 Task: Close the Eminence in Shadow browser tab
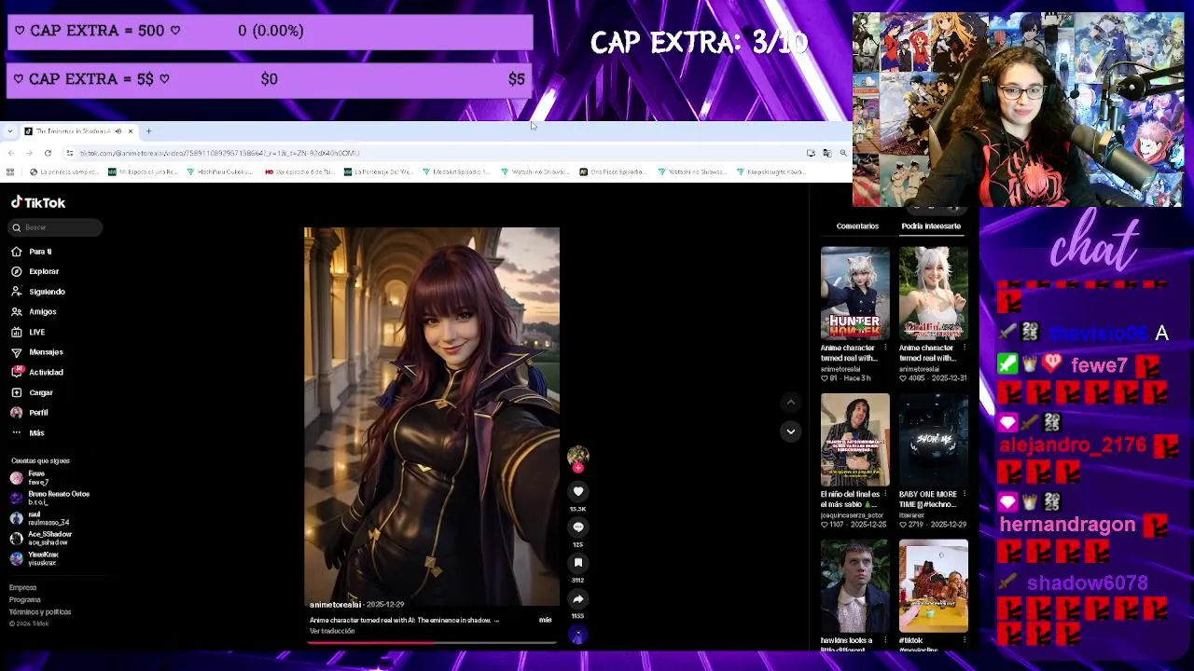click(x=131, y=131)
